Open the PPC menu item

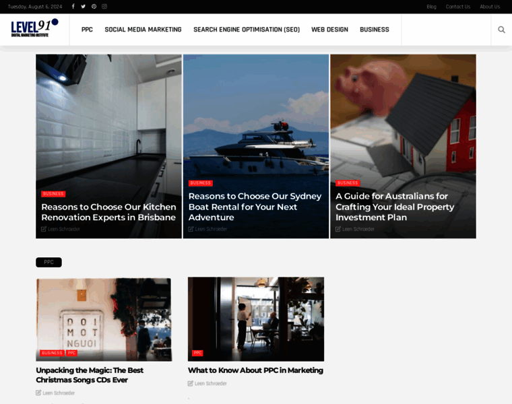(87, 30)
